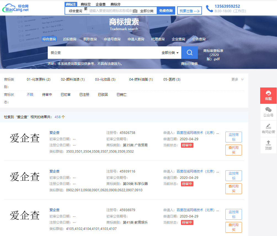Click the result count 458 个
This screenshot has width=277, height=236.
point(60,117)
